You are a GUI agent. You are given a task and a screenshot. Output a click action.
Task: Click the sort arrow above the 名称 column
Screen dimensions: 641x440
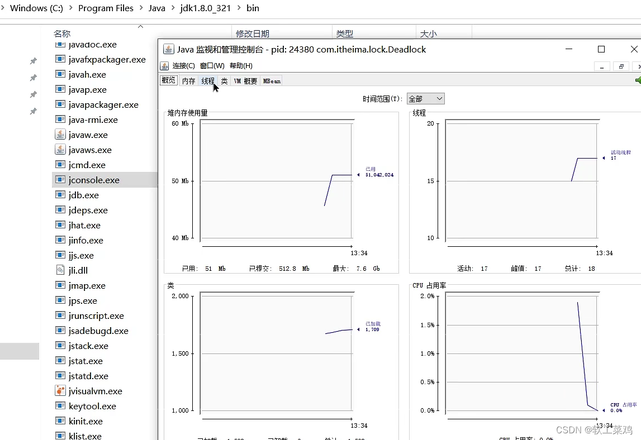click(141, 27)
